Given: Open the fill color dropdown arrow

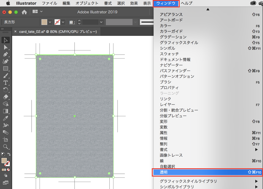Looking at the screenshot, I should (50, 22).
